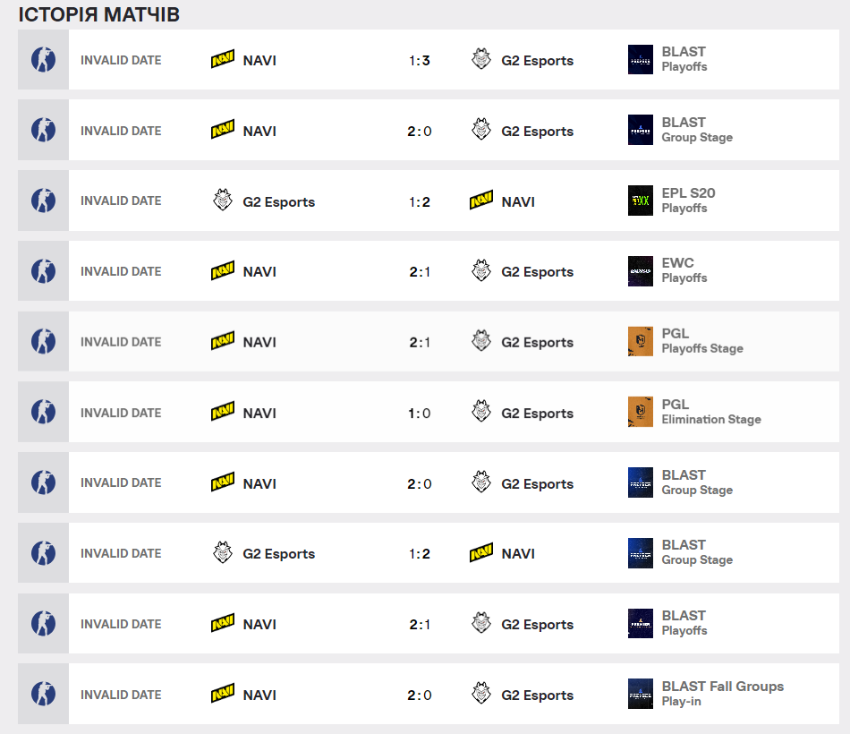
Task: Click the Counter-Strike game icon in first row
Action: [x=43, y=60]
